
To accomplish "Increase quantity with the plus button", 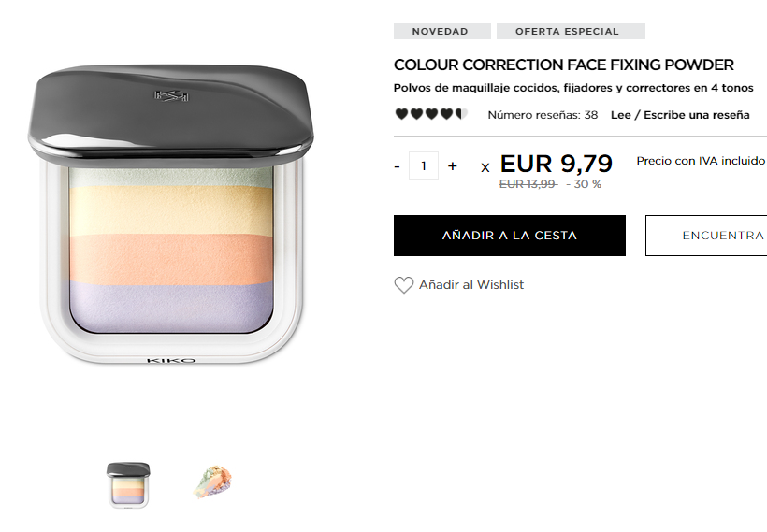I will click(453, 166).
